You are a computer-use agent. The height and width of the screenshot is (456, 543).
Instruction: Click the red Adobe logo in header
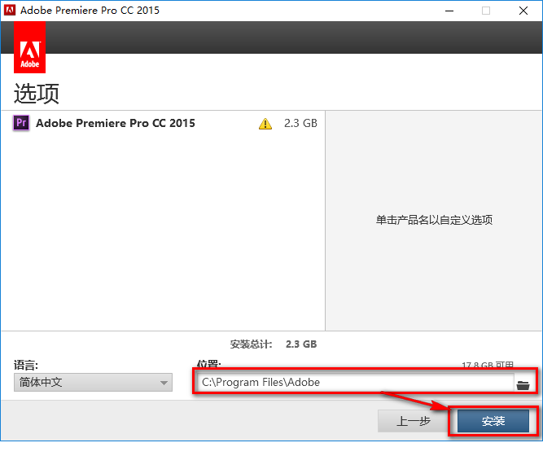(x=30, y=49)
